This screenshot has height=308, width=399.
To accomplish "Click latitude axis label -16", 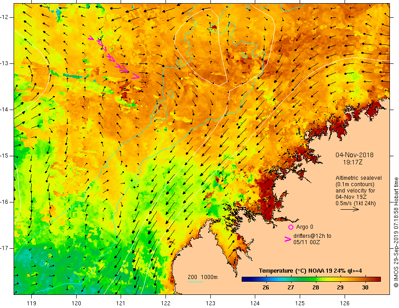I will [5, 202].
